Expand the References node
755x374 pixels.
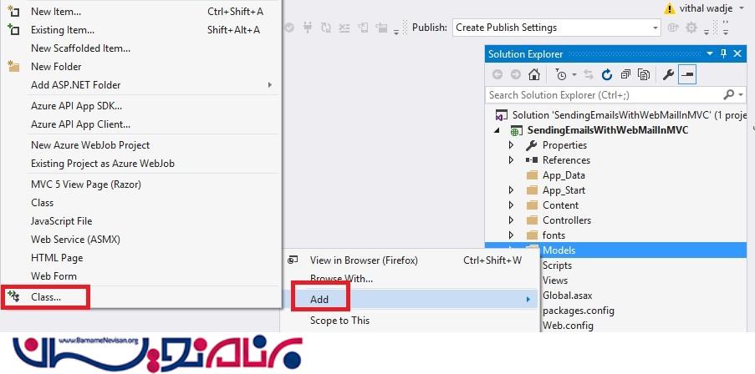pos(512,160)
